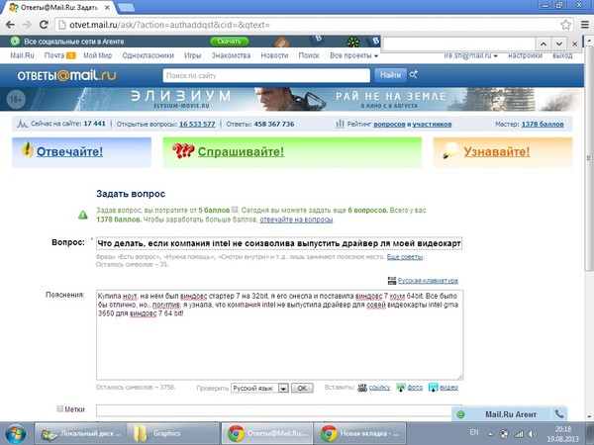The image size is (594, 445).
Task: Click the browser forward arrow
Action: pyautogui.click(x=27, y=25)
